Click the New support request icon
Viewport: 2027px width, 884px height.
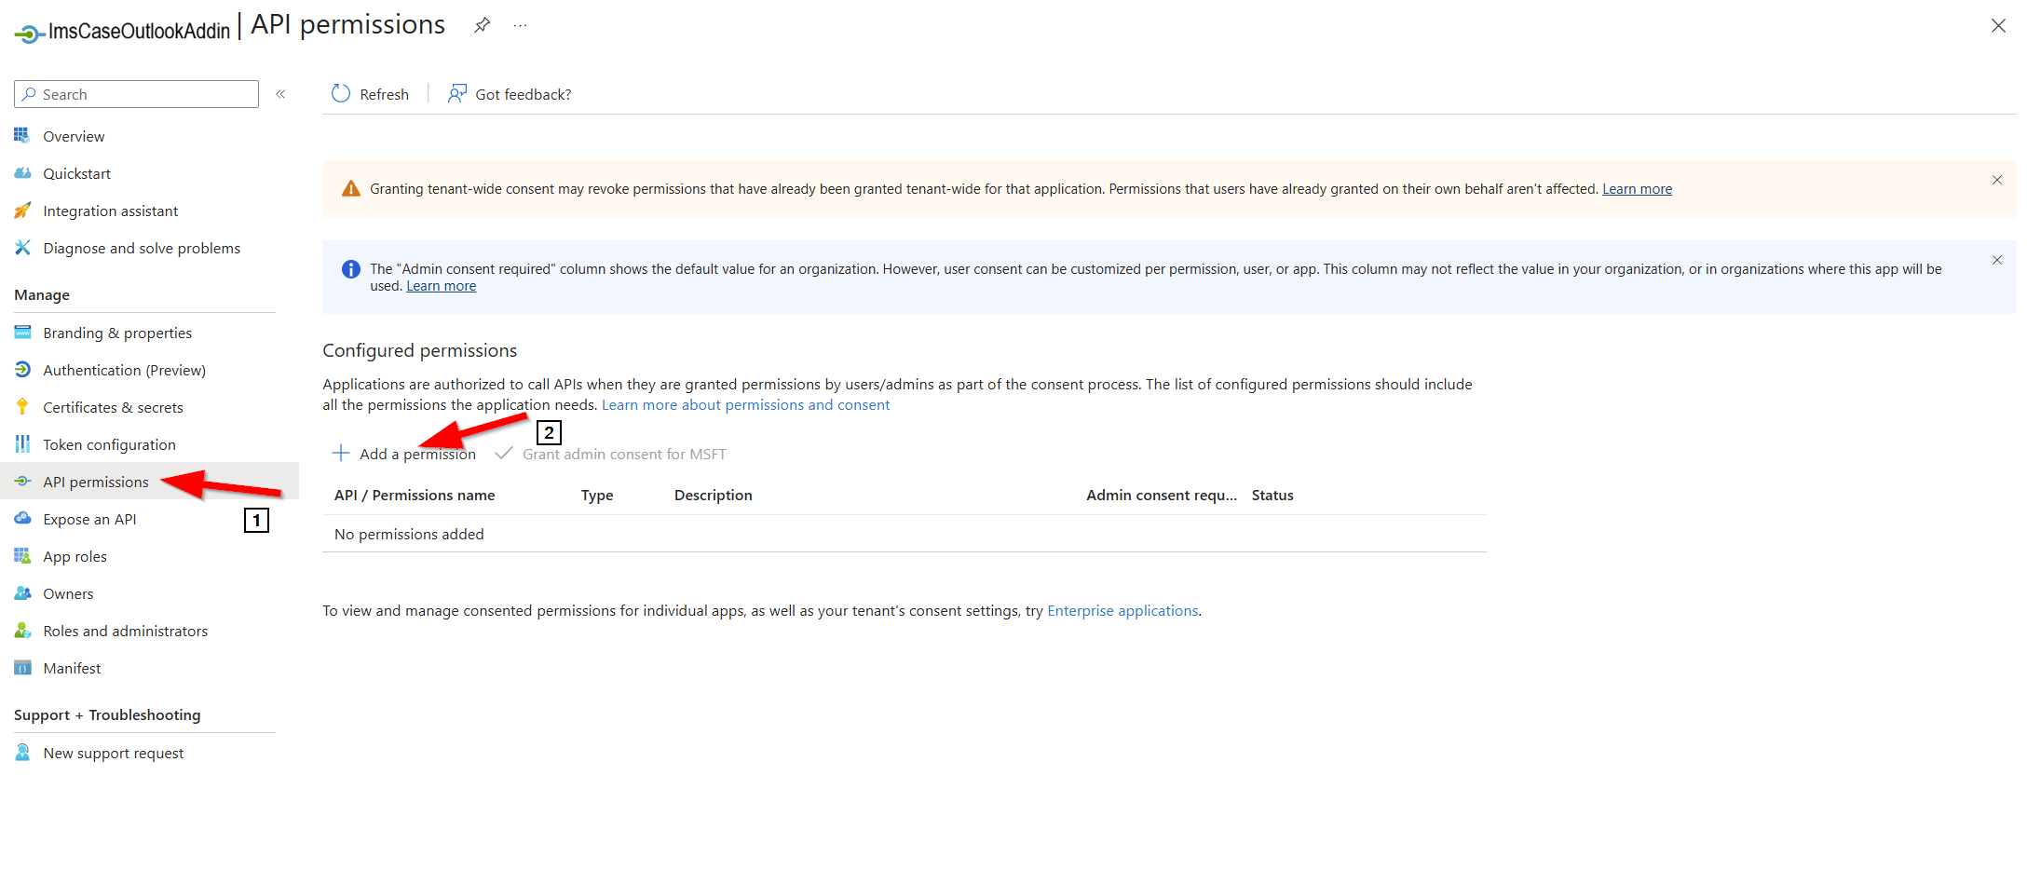22,753
